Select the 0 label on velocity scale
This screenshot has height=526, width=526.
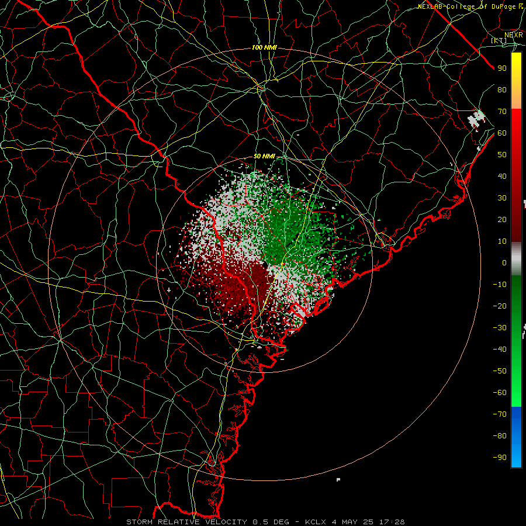(504, 262)
